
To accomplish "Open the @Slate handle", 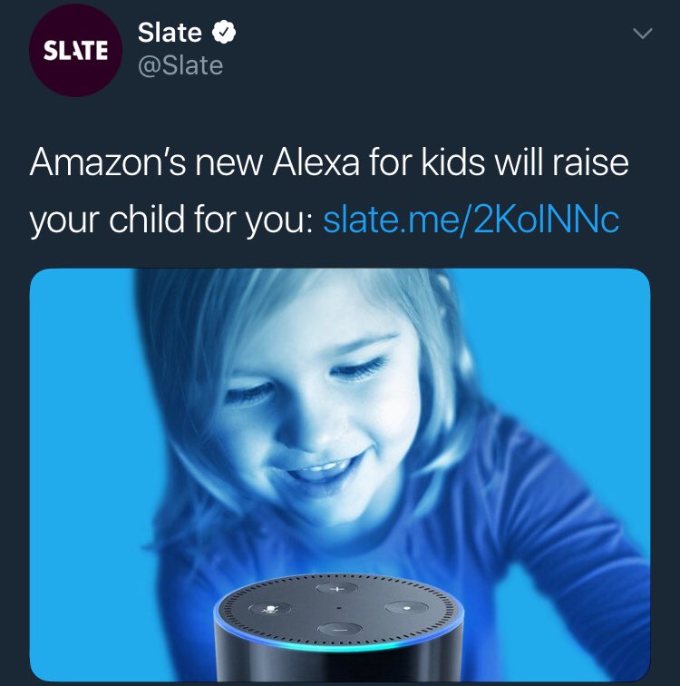I will (180, 65).
